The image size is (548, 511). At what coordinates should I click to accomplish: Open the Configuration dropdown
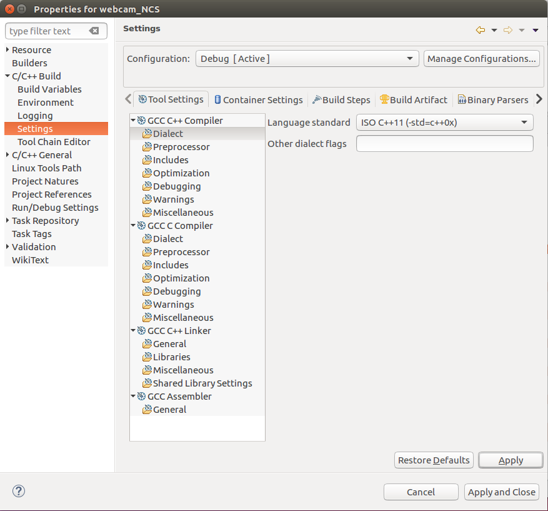tap(307, 59)
